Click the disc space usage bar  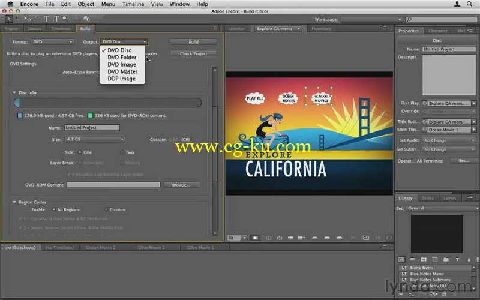click(108, 103)
